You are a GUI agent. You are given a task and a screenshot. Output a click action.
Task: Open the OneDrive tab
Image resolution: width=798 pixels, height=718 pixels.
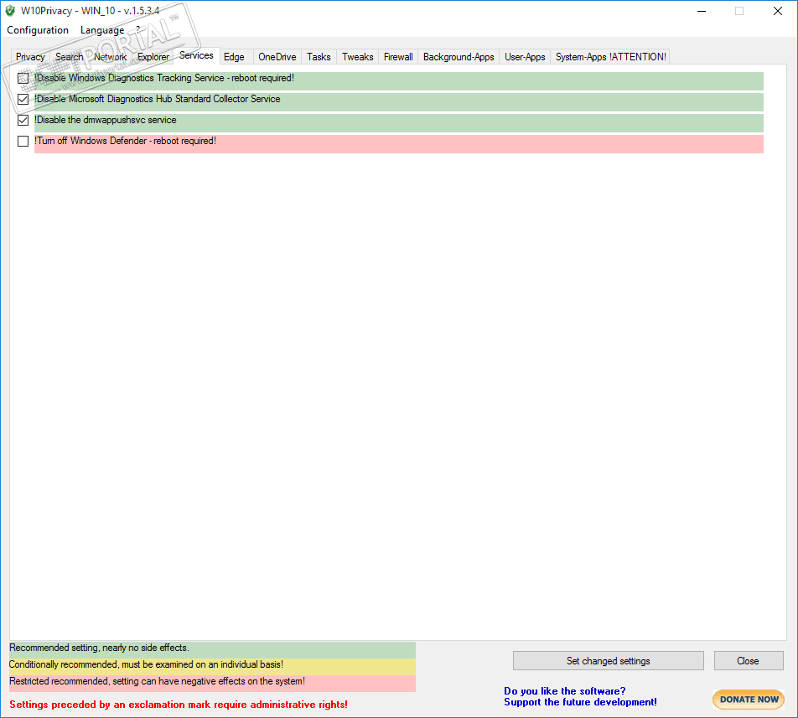[277, 57]
